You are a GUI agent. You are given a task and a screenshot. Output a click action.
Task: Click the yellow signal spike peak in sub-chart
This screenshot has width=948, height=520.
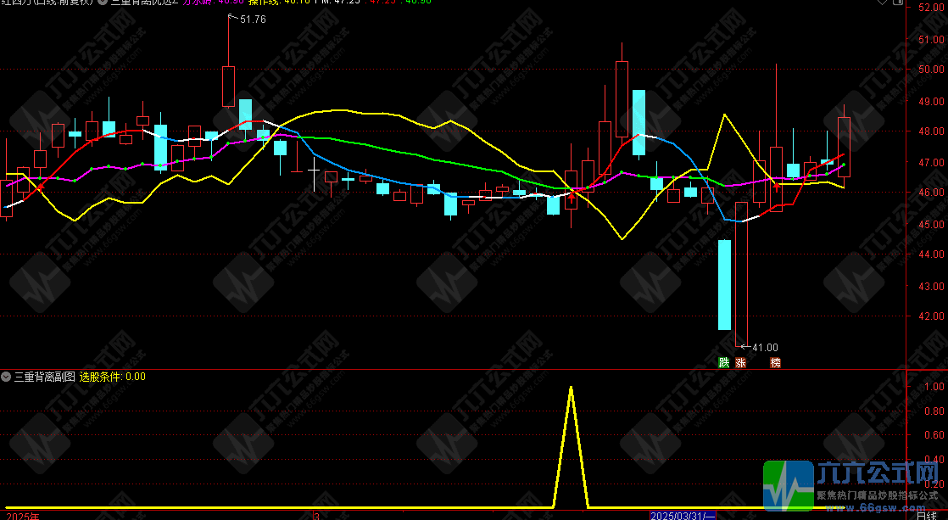pyautogui.click(x=570, y=387)
